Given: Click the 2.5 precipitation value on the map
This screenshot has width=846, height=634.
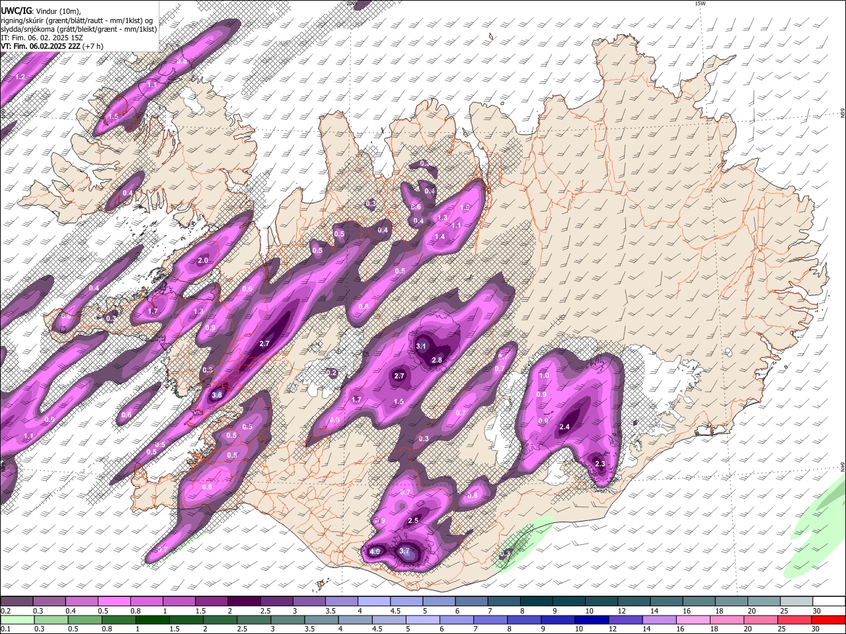Looking at the screenshot, I should [x=413, y=521].
